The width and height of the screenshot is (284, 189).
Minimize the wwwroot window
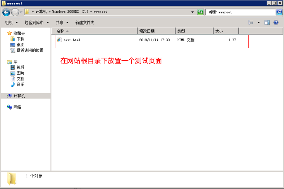[269, 3]
